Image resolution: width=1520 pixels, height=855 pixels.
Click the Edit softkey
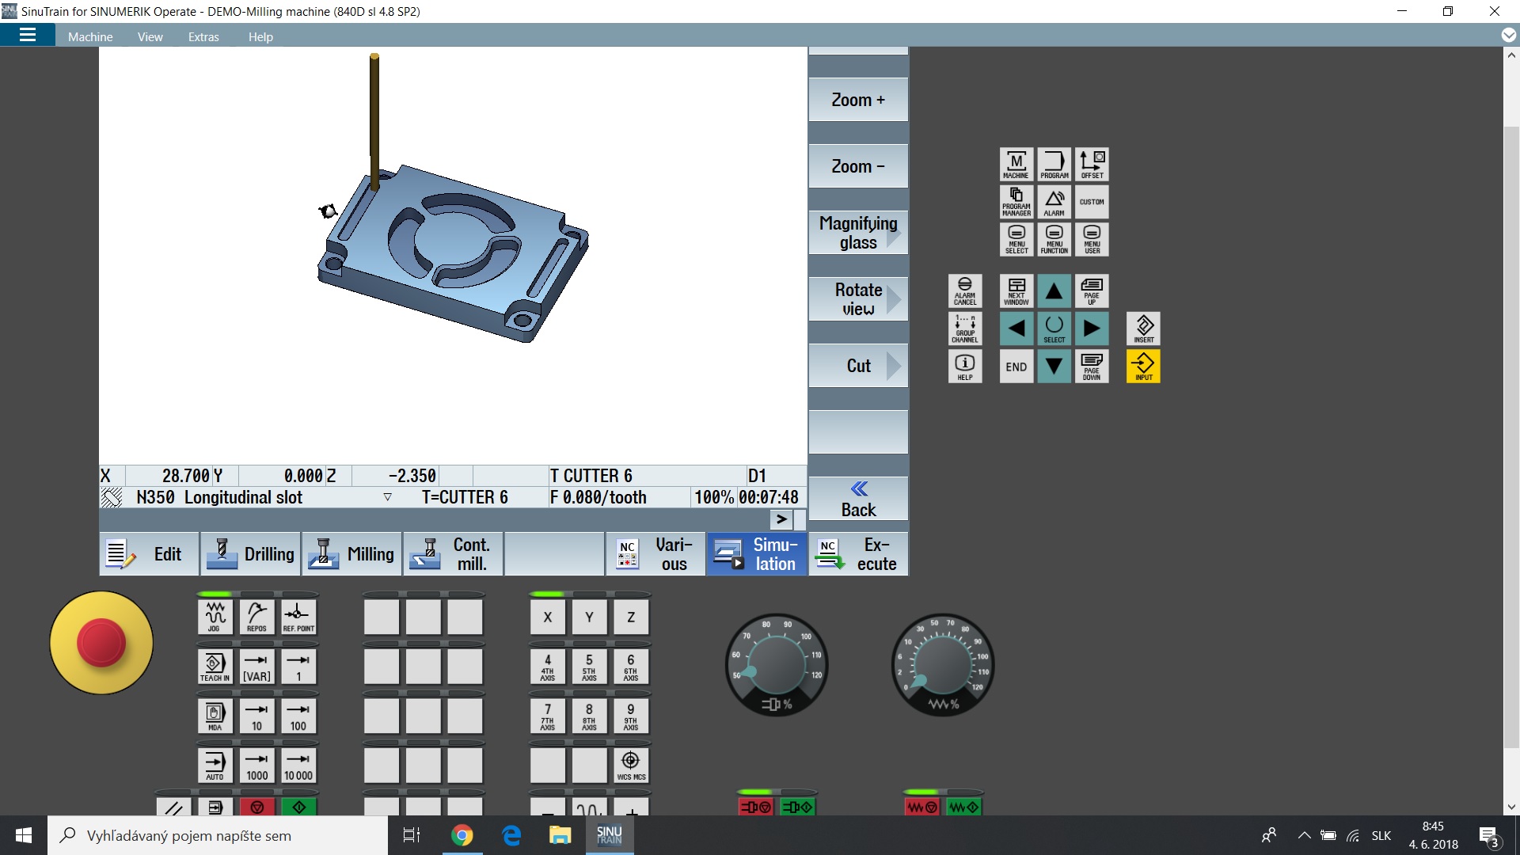coord(149,554)
